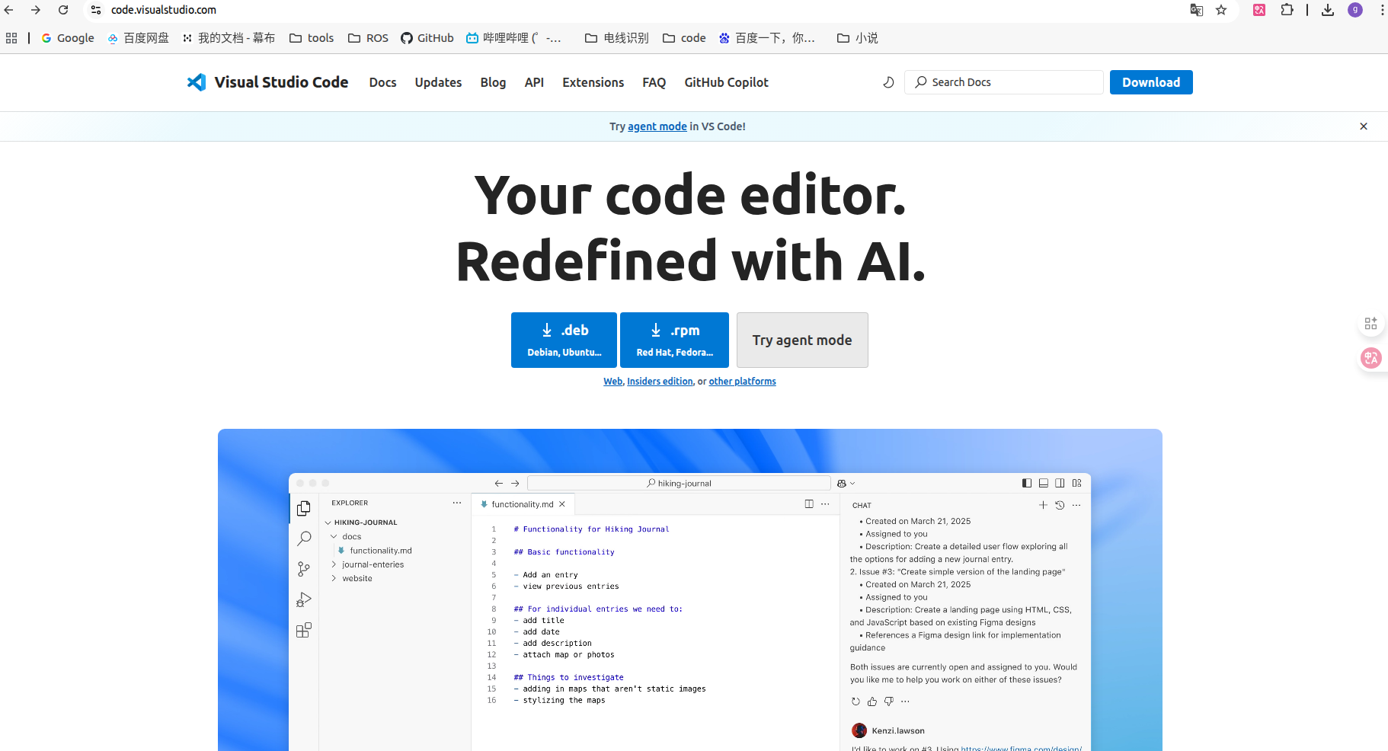Reload the page with refresh icon

63,10
